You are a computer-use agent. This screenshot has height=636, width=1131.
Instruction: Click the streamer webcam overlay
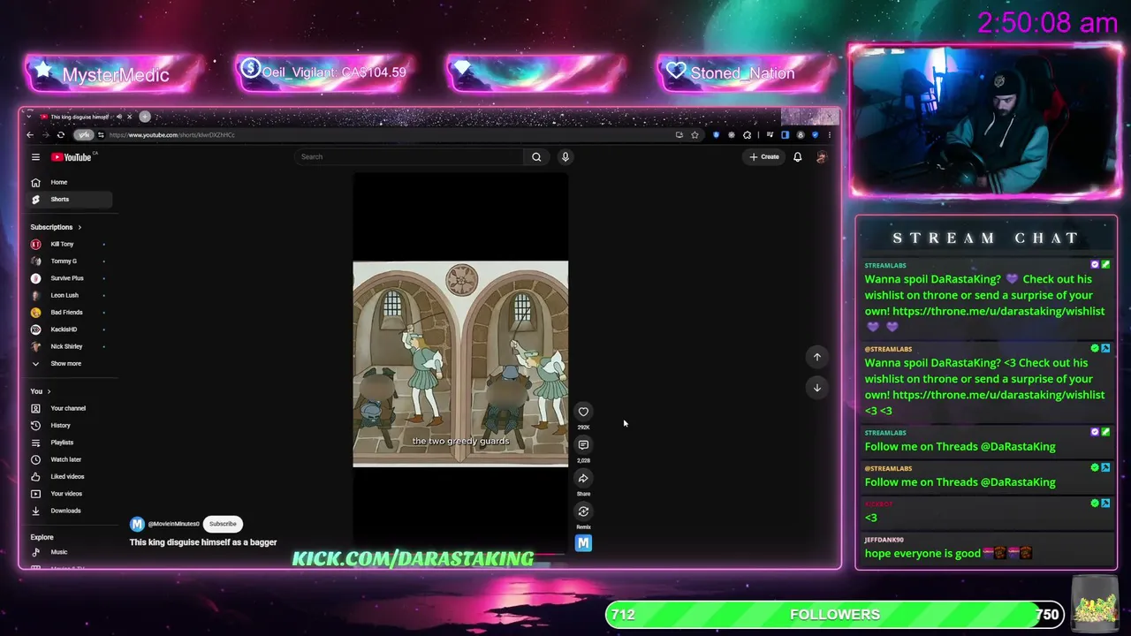coord(985,120)
